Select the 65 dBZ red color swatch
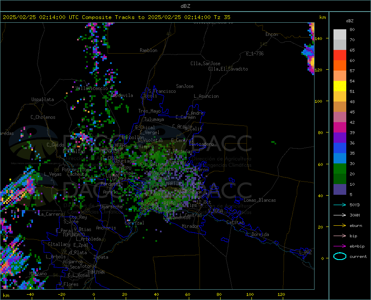This screenshot has width=371, height=300. point(340,55)
